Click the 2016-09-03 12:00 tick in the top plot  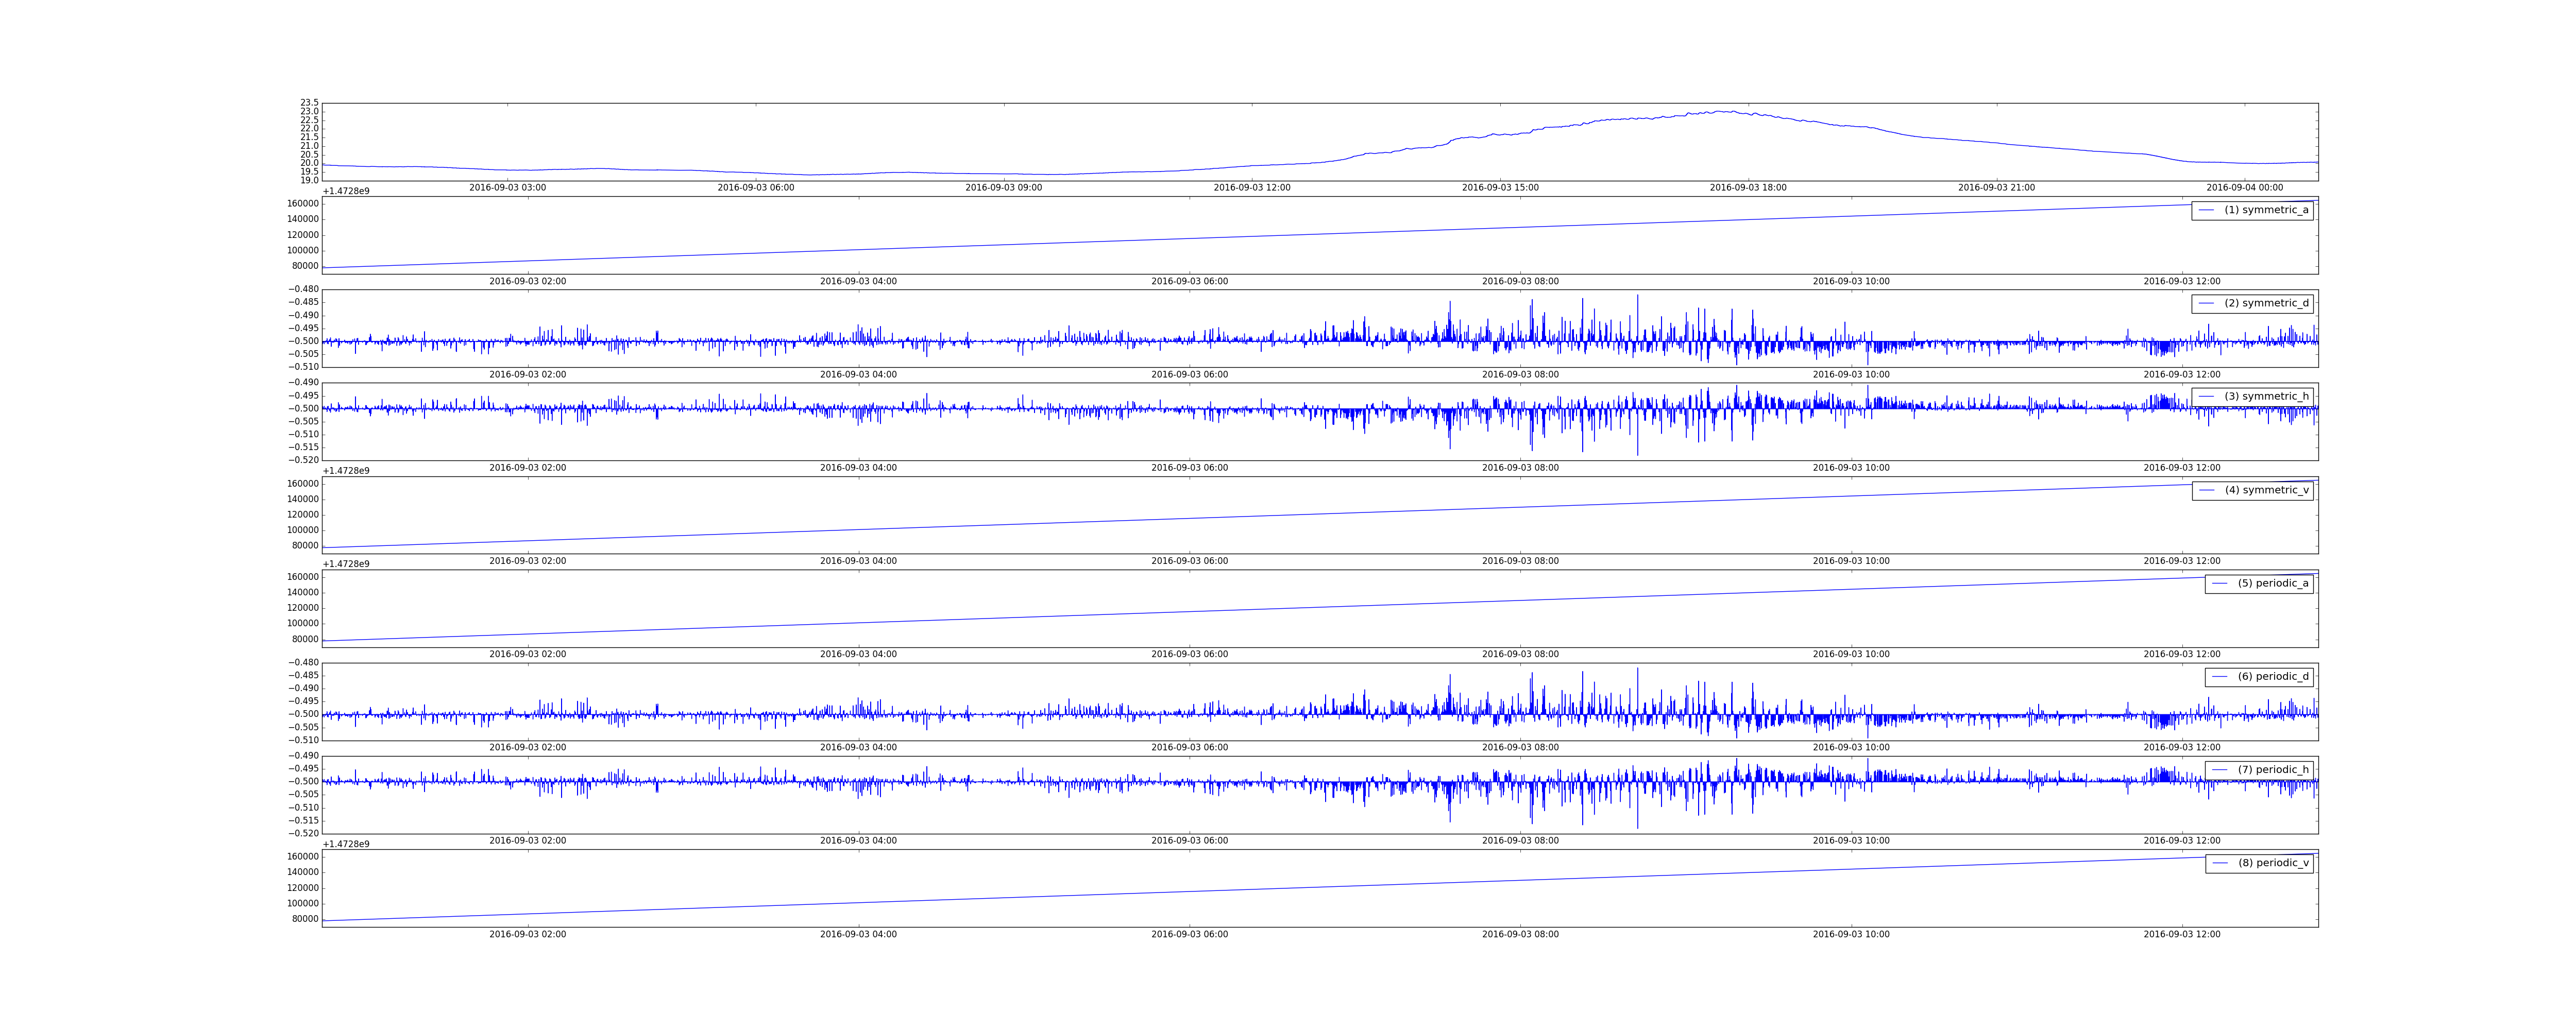tap(1252, 188)
